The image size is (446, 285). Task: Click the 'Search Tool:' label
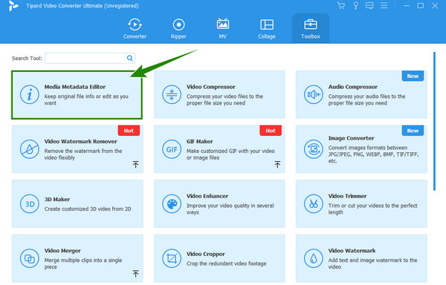point(27,58)
